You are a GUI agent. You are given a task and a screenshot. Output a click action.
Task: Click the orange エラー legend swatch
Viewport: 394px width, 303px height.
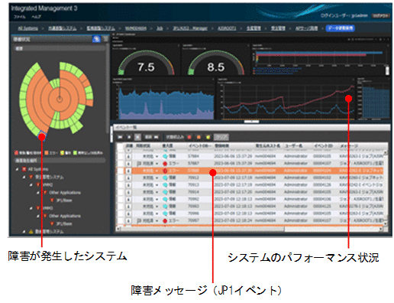pos(47,153)
